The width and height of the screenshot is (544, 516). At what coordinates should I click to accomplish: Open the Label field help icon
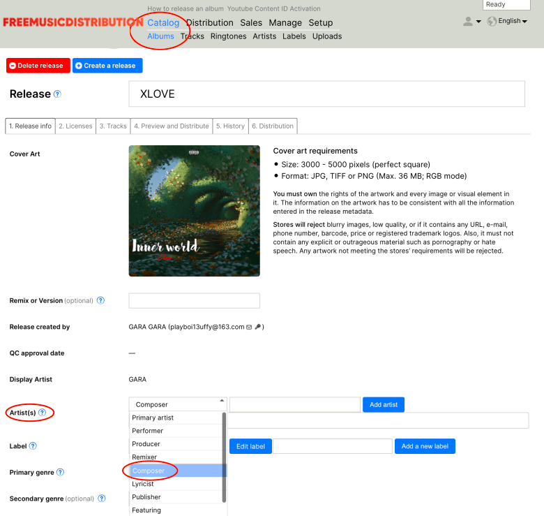coord(33,446)
